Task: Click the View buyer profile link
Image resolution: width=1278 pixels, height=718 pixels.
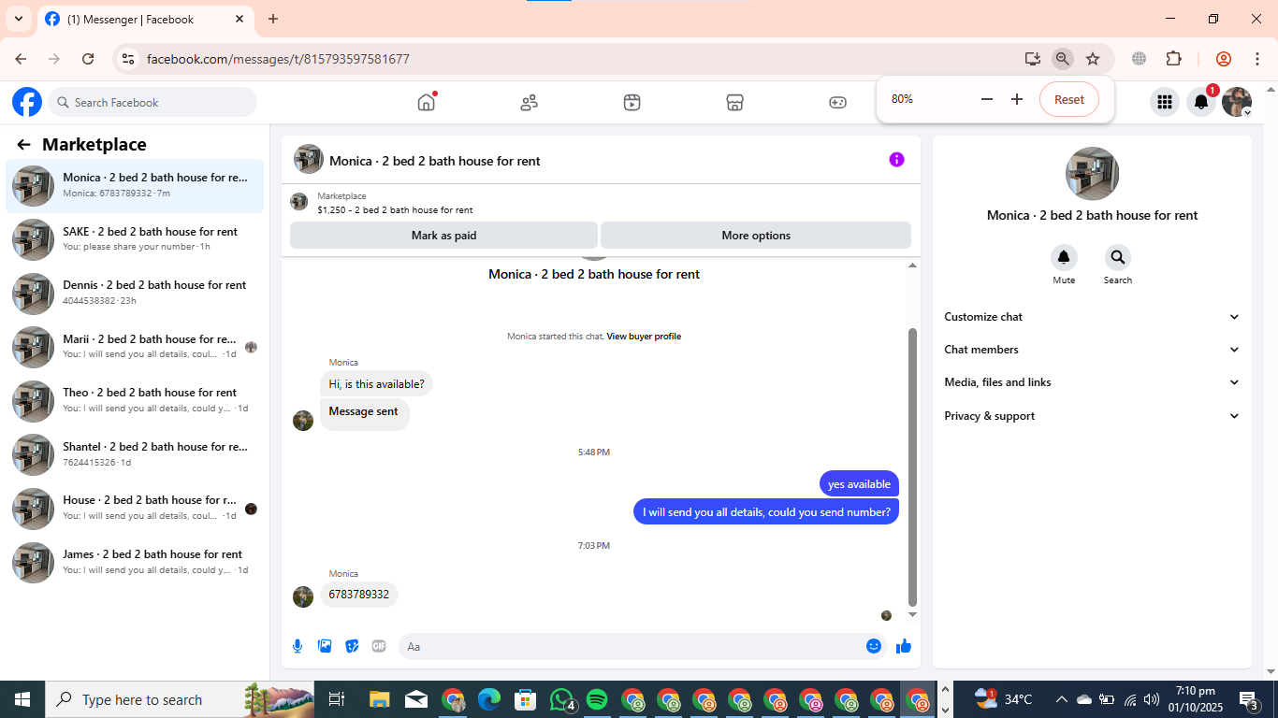Action: [x=644, y=337]
